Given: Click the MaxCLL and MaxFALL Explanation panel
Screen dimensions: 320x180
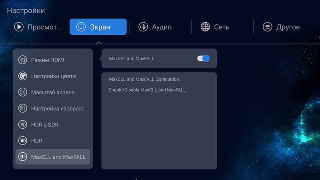Looking at the screenshot, I should [x=159, y=120].
